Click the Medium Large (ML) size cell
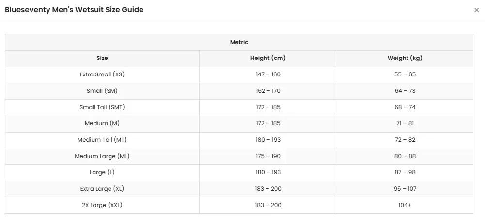This screenshot has width=485, height=222. point(102,156)
